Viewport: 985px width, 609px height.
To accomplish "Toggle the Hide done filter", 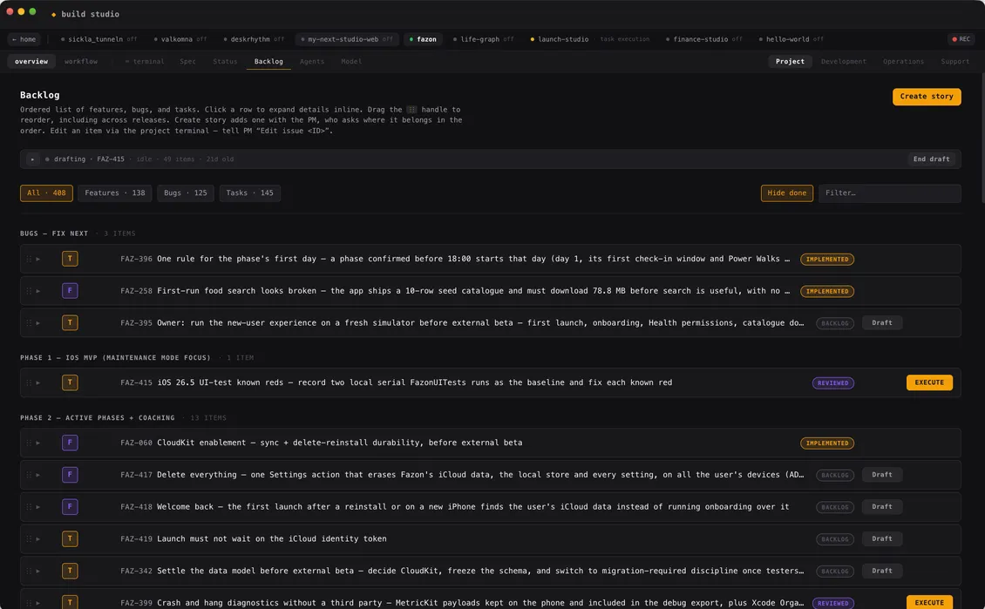I will click(786, 193).
